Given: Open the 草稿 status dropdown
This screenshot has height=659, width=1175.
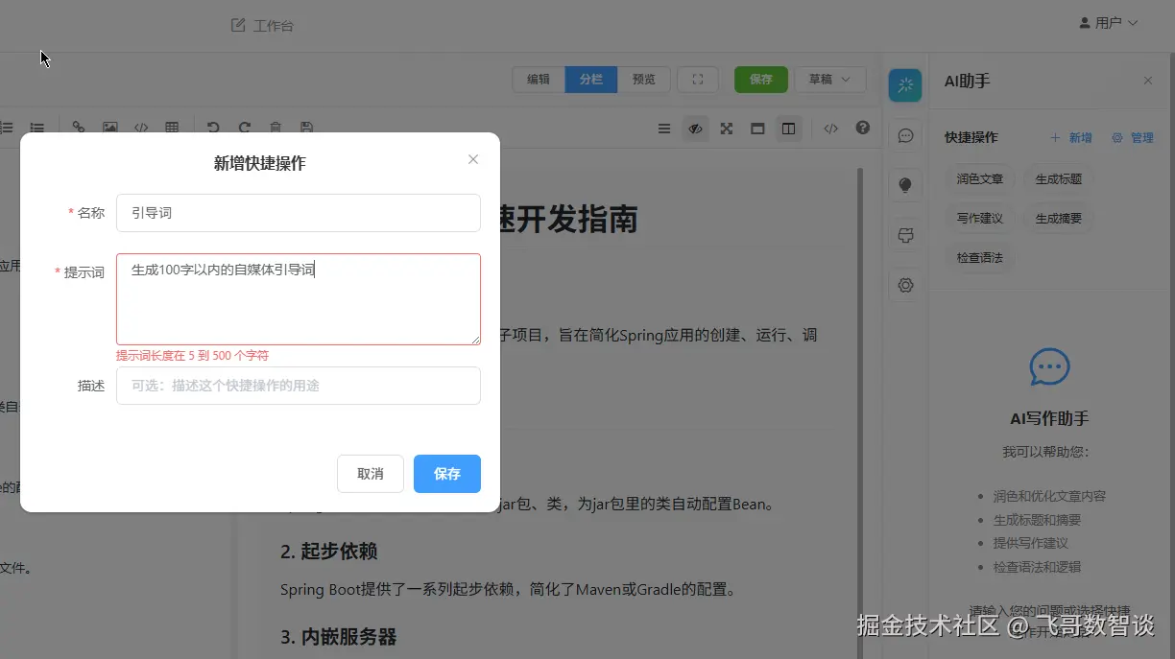Looking at the screenshot, I should [830, 80].
